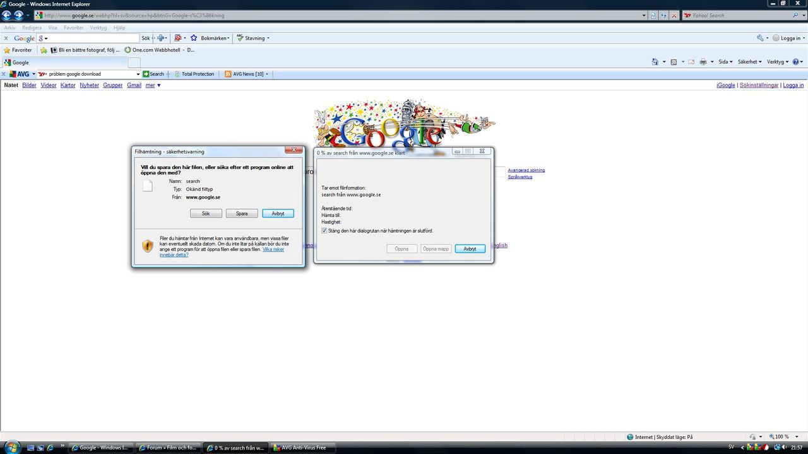Click the shield warning icon in download dialog
Viewport: 808px width, 454px height.
pyautogui.click(x=147, y=246)
